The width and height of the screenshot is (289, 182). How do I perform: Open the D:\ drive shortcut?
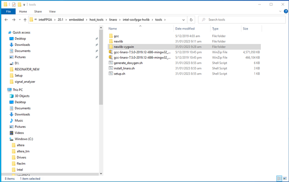[x=17, y=63]
